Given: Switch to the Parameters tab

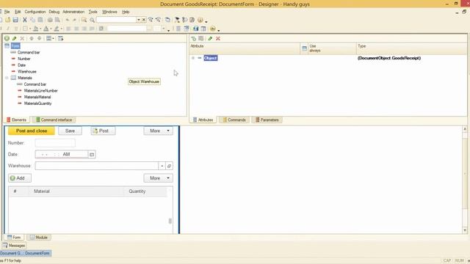Looking at the screenshot, I should 267,120.
